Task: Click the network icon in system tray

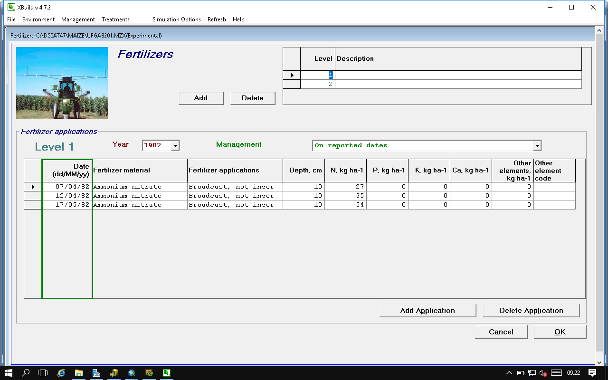Action: [532, 373]
